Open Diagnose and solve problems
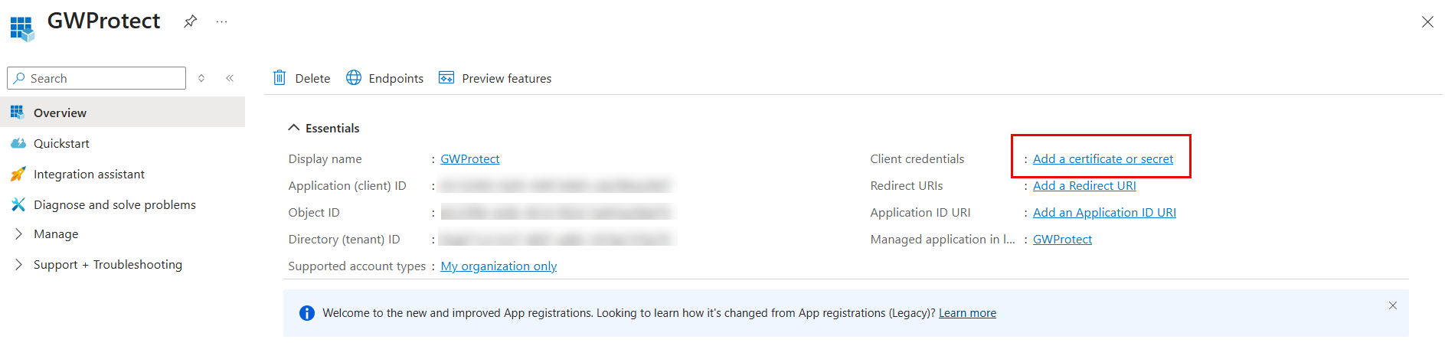This screenshot has height=346, width=1445. [114, 204]
